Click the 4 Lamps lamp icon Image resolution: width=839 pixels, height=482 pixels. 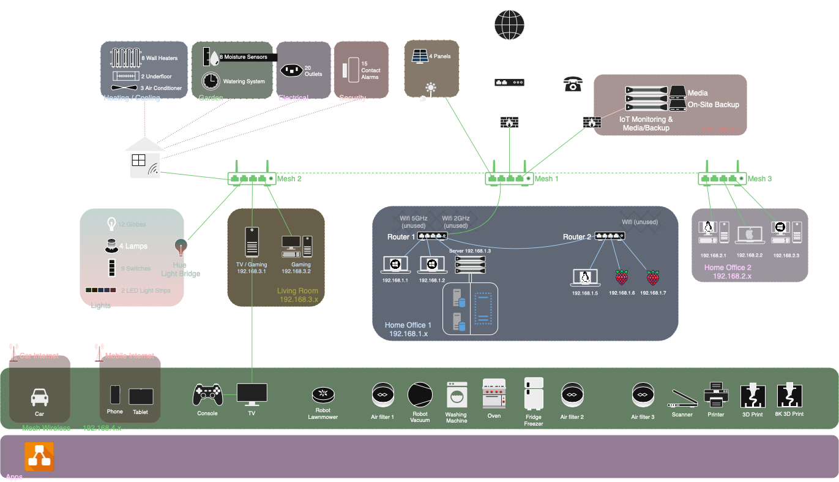pyautogui.click(x=111, y=246)
